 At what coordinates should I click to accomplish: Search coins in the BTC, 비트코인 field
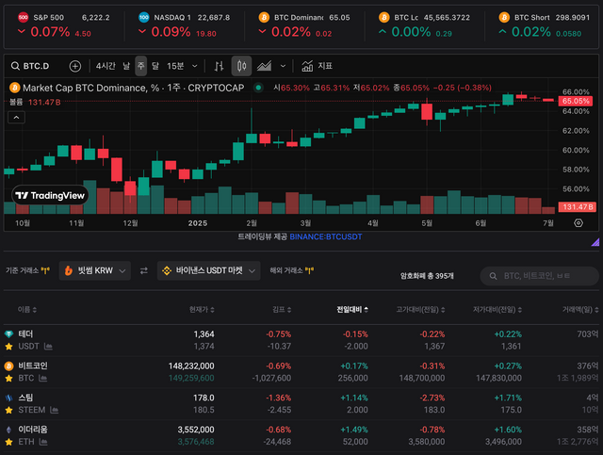tap(539, 276)
